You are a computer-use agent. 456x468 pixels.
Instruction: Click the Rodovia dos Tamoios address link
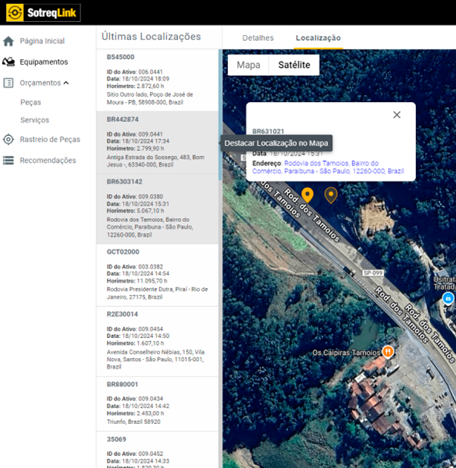(338, 167)
